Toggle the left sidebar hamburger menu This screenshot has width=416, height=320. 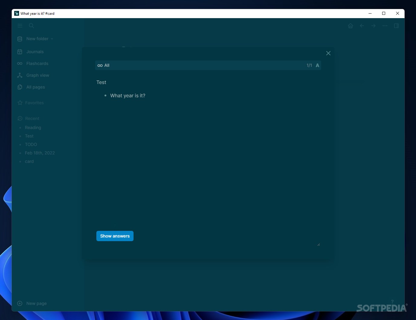[x=20, y=26]
